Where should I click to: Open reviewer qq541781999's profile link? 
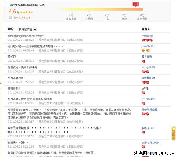pos(150,143)
